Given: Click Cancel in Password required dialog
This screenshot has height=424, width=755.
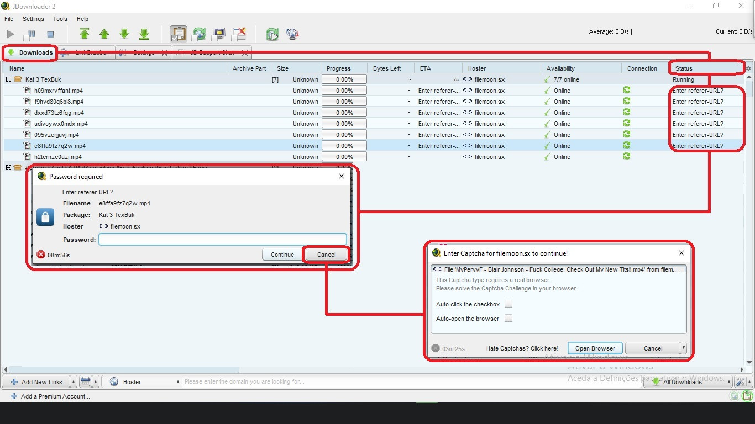Looking at the screenshot, I should (x=327, y=255).
